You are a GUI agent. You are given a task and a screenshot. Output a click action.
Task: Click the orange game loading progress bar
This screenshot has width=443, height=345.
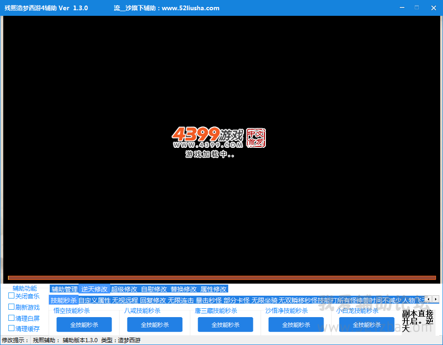coord(222,278)
